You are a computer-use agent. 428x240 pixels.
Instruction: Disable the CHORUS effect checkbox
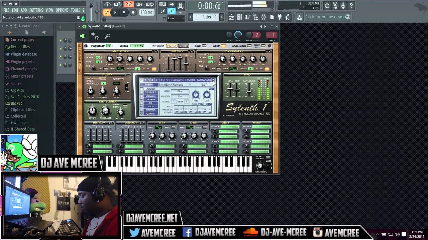point(142,100)
